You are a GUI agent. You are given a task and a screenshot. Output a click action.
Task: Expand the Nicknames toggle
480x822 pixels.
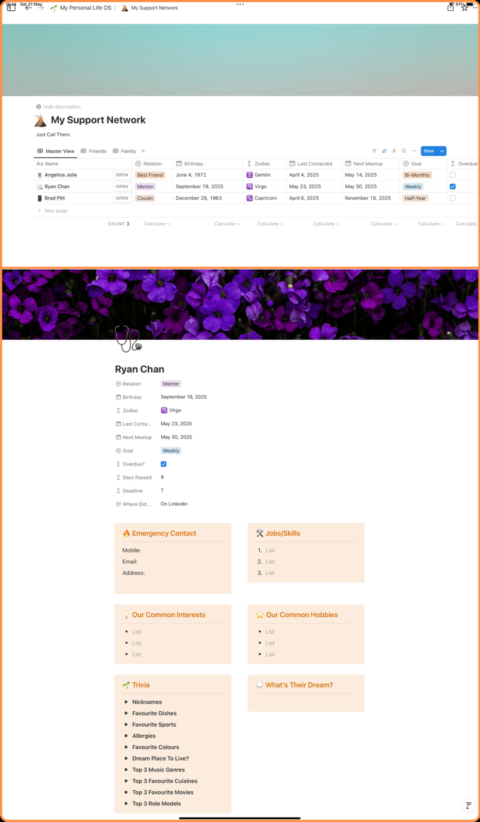pyautogui.click(x=127, y=702)
